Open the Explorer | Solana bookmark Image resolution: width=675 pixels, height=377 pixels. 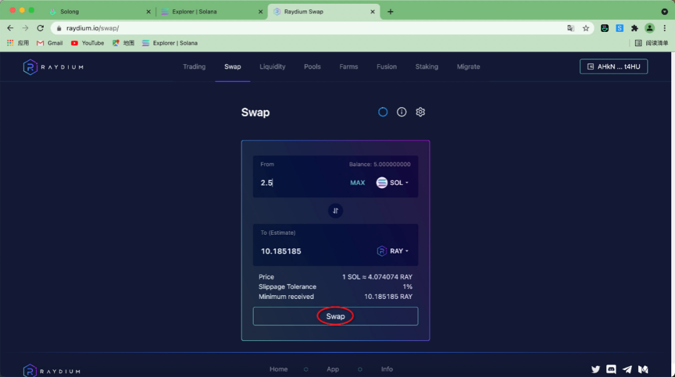tap(169, 43)
